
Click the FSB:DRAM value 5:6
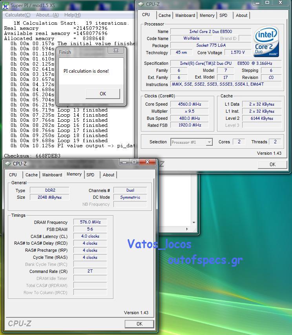(90, 229)
